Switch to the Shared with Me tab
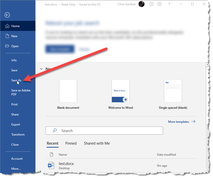213x178 pixels. [x=97, y=143]
